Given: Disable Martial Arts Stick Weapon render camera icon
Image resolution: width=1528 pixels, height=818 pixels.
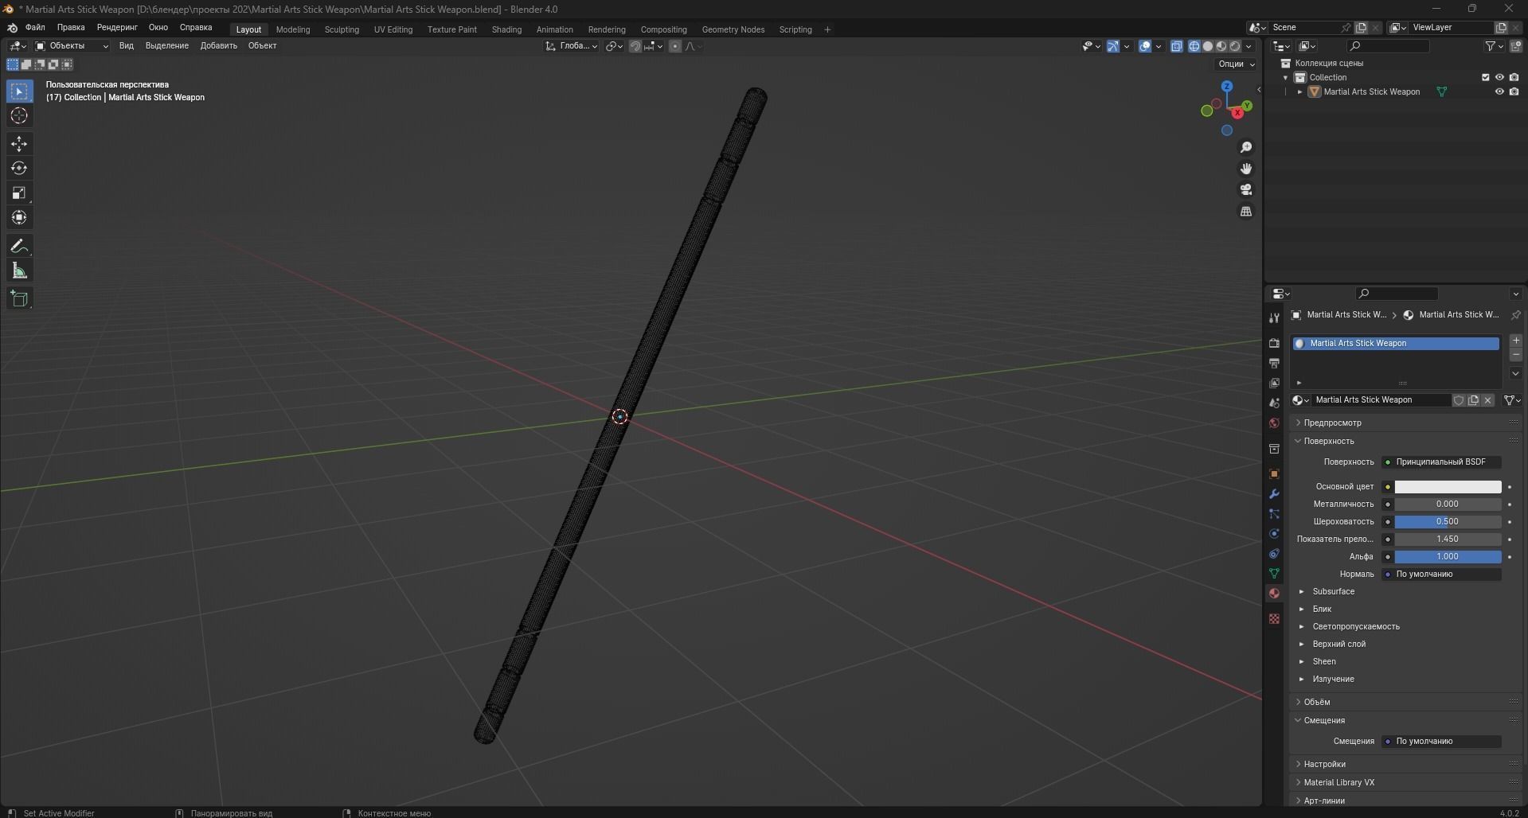Looking at the screenshot, I should pos(1514,92).
